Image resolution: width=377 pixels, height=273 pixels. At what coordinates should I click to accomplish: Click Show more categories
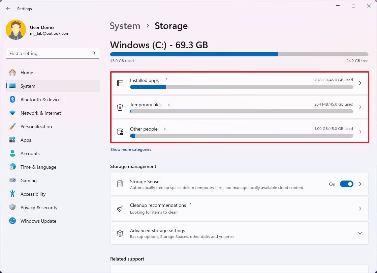coord(131,149)
